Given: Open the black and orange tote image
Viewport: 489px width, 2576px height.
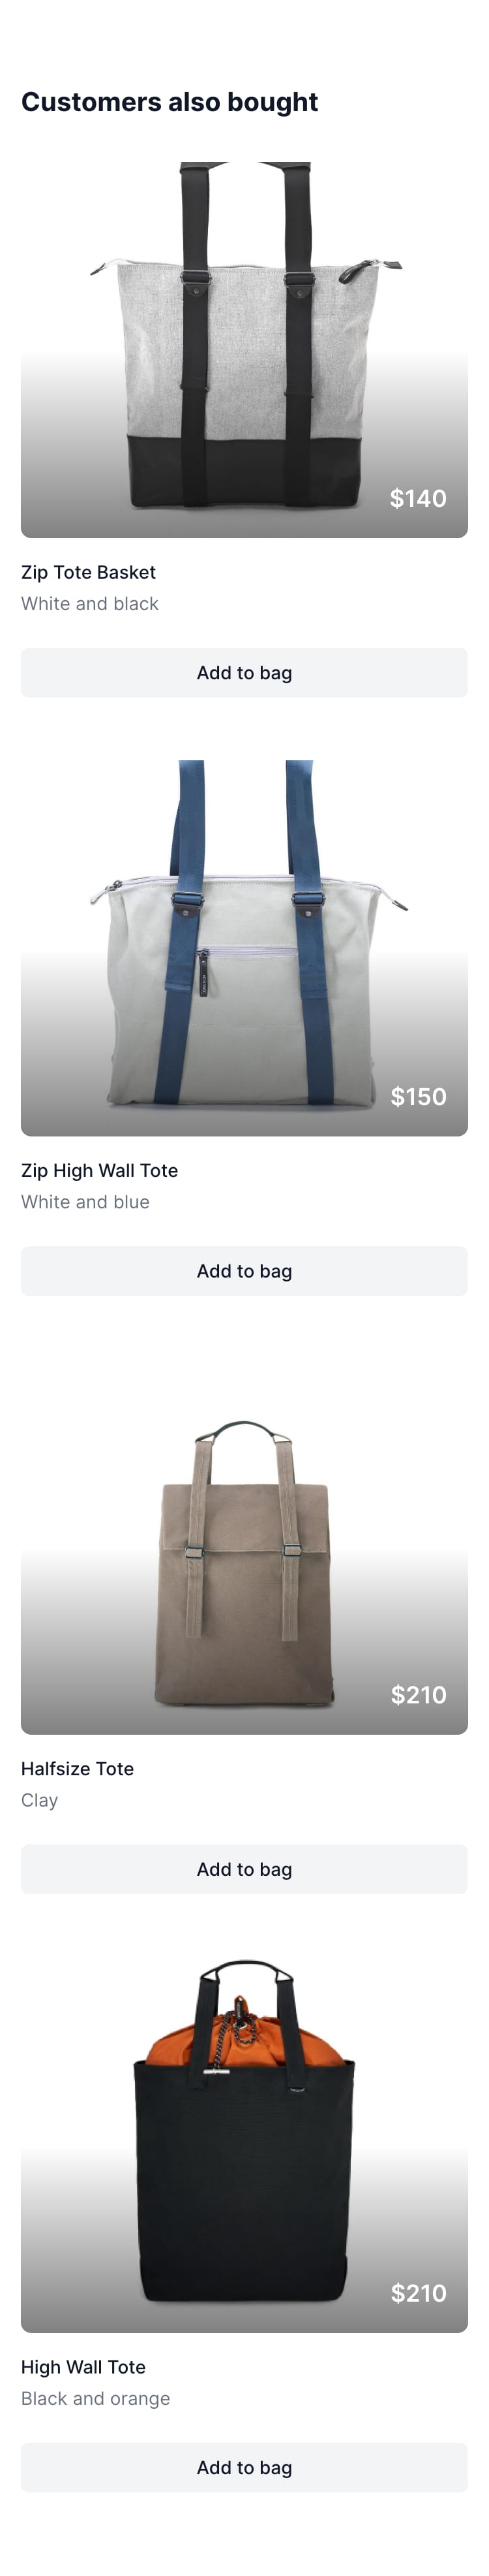Looking at the screenshot, I should pyautogui.click(x=244, y=2144).
